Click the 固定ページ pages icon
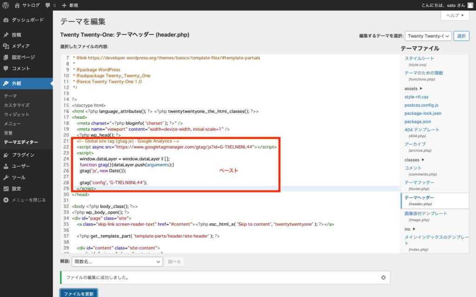Screen dimensions: 476x297 [6, 57]
